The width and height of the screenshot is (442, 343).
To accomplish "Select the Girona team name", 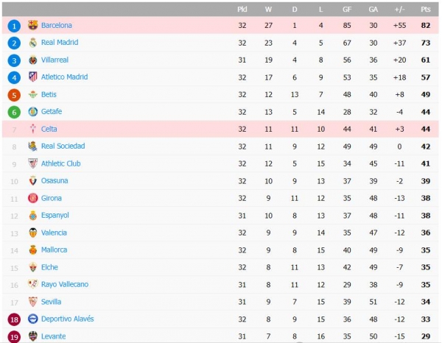I will 52,198.
